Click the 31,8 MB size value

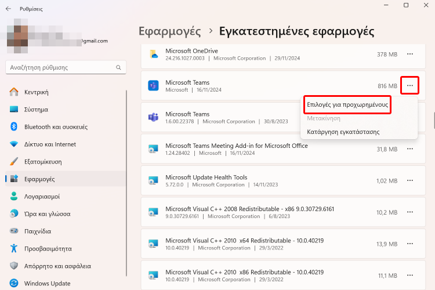(387, 149)
